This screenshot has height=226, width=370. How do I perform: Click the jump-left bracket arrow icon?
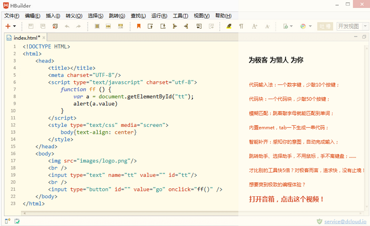click(175, 26)
